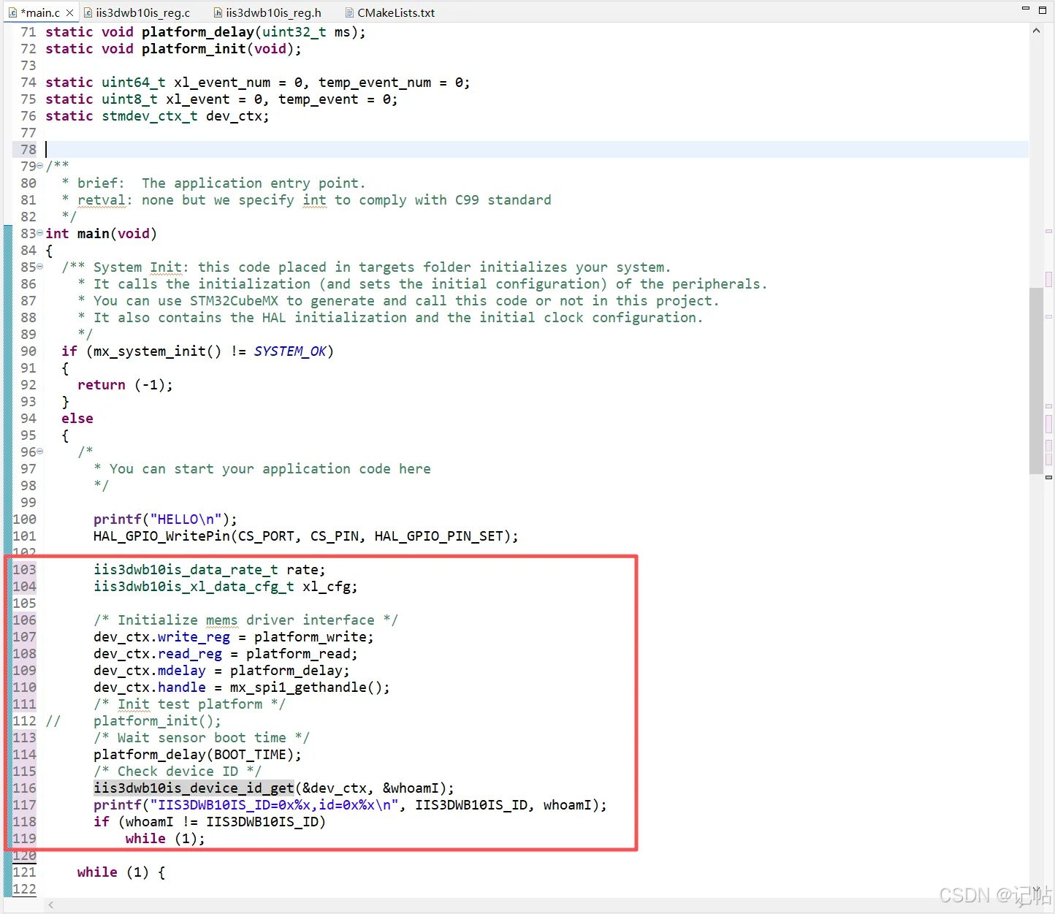Screen dimensions: 1055x914
Task: Click the header file icon on iis3dwb10is_reg.h tab
Action: click(218, 12)
